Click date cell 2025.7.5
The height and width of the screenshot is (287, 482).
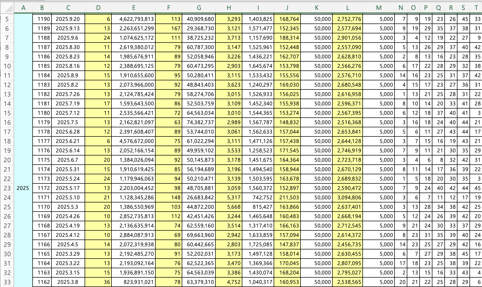68,122
